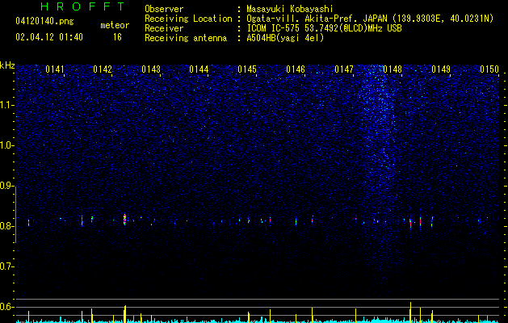Select the file name 04120140.png
Screen dimensions: 508x323
coord(44,22)
